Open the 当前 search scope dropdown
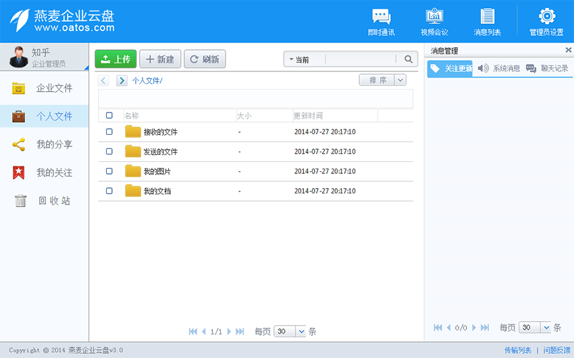Viewport: 574px width, 358px height. tap(304, 59)
